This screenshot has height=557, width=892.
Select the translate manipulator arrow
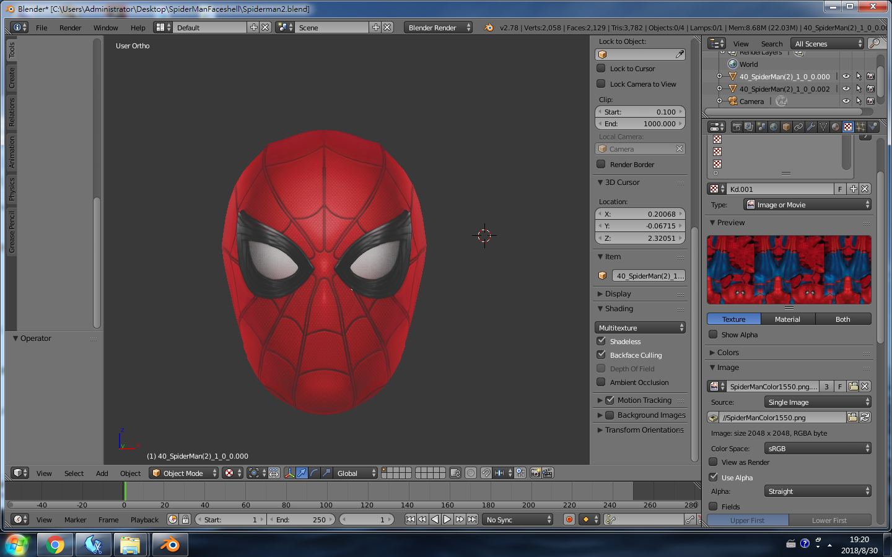pos(302,473)
